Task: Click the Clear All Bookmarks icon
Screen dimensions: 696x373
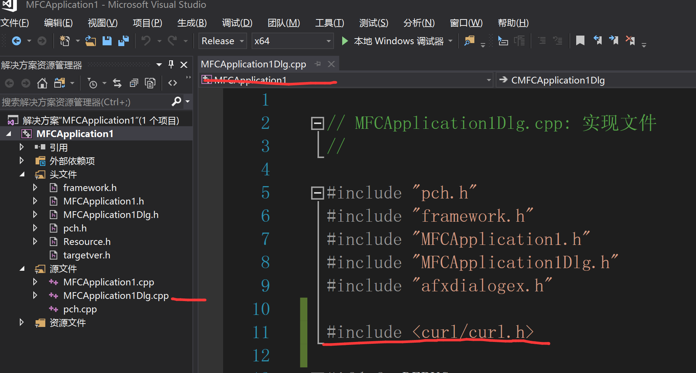Action: (630, 40)
